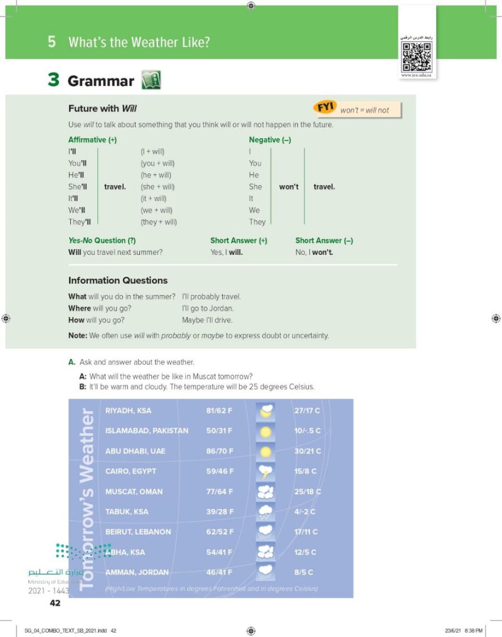Click the "ABU DHABI, UAE" row label

coord(136,451)
